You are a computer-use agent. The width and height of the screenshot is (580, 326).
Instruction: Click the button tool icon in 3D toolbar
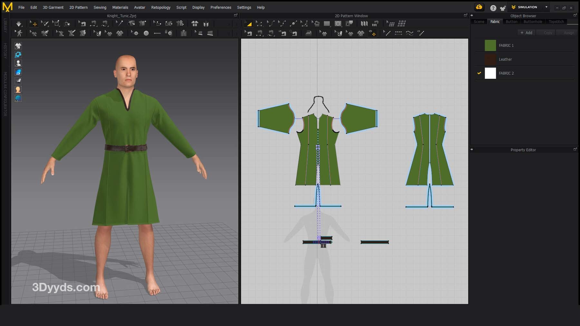click(146, 33)
